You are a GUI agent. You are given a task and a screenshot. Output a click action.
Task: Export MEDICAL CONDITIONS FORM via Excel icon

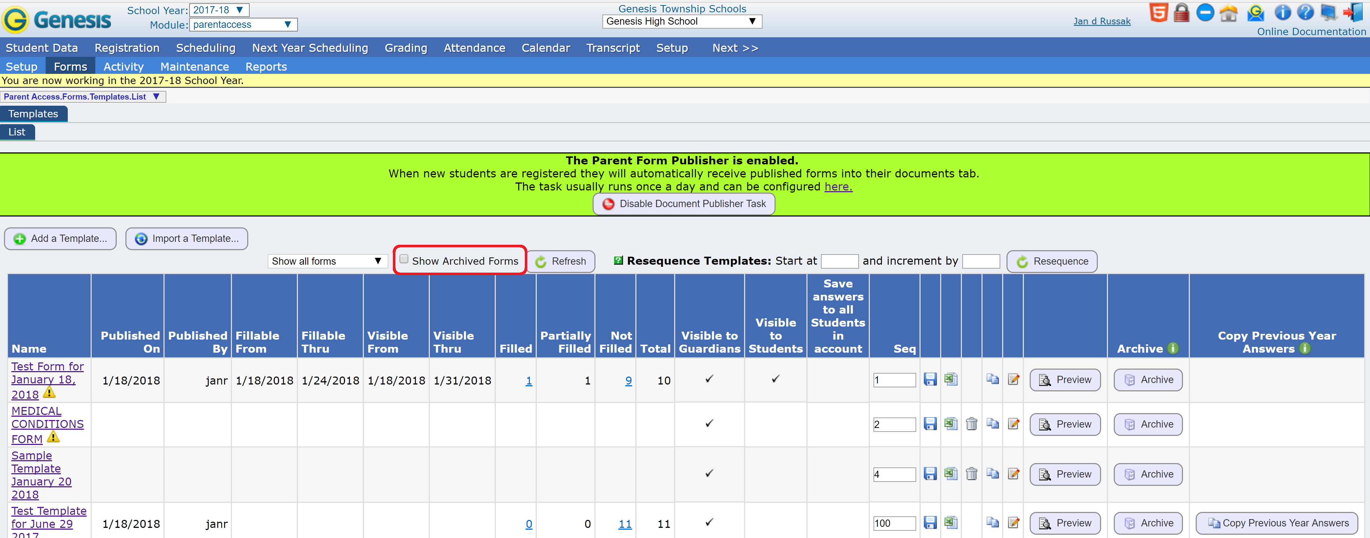pyautogui.click(x=951, y=424)
